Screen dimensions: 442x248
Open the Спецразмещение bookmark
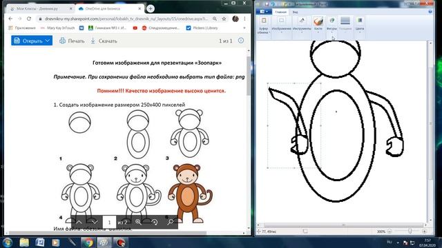tap(161, 28)
